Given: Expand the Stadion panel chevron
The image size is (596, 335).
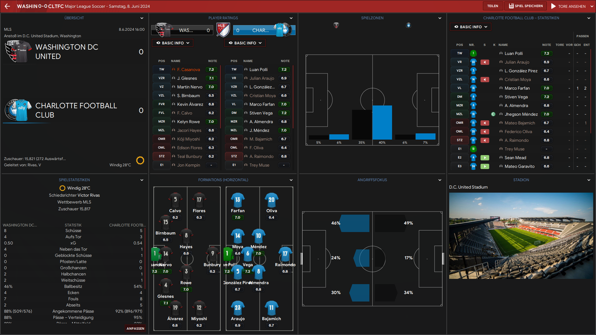Looking at the screenshot, I should pyautogui.click(x=589, y=180).
